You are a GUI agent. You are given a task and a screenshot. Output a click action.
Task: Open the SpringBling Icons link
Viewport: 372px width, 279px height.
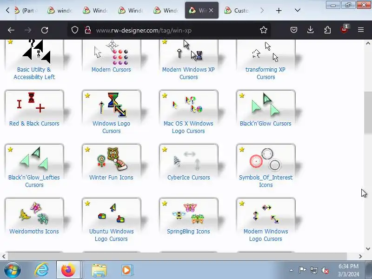(188, 231)
